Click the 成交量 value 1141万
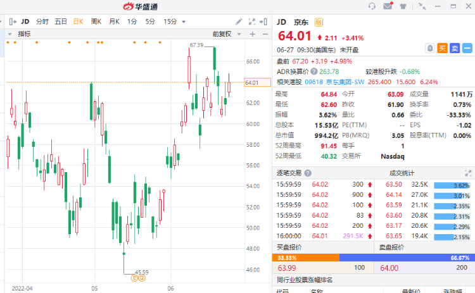This screenshot has width=475, height=293. point(461,94)
